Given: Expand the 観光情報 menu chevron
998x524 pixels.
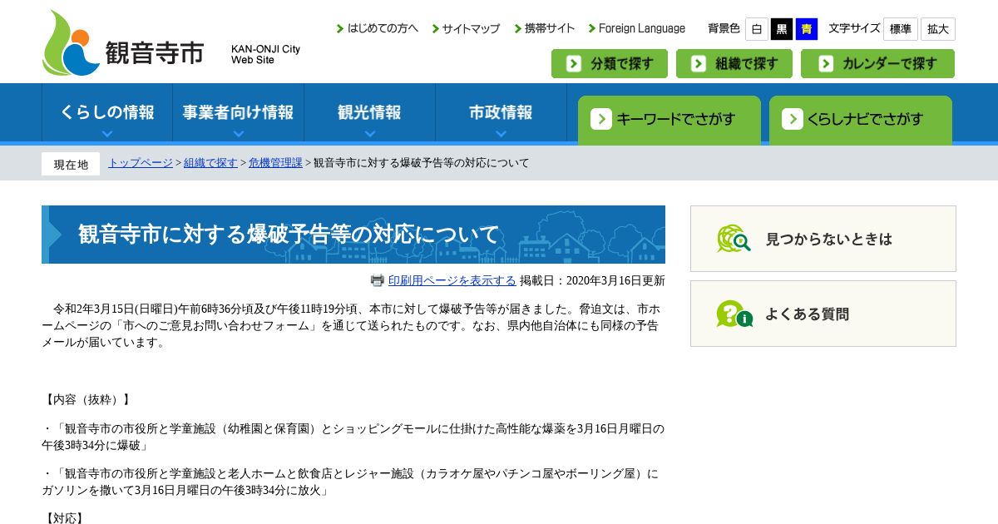Looking at the screenshot, I should (369, 133).
